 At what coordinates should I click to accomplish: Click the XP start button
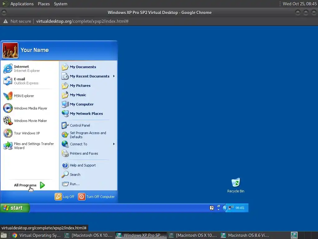tap(15, 208)
